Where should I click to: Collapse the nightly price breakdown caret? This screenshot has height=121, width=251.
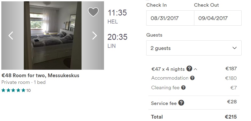pyautogui.click(x=195, y=69)
